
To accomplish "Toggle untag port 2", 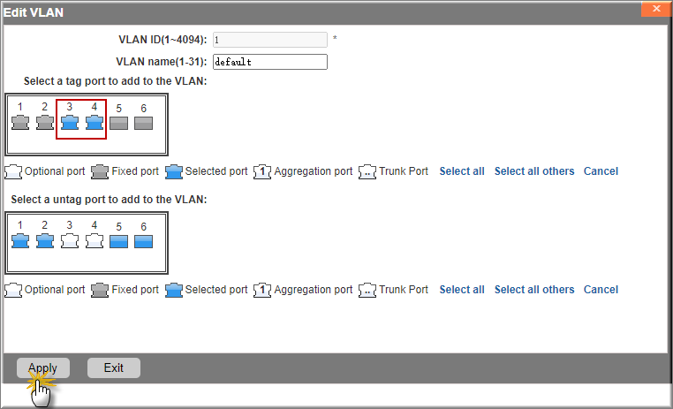I will point(45,241).
